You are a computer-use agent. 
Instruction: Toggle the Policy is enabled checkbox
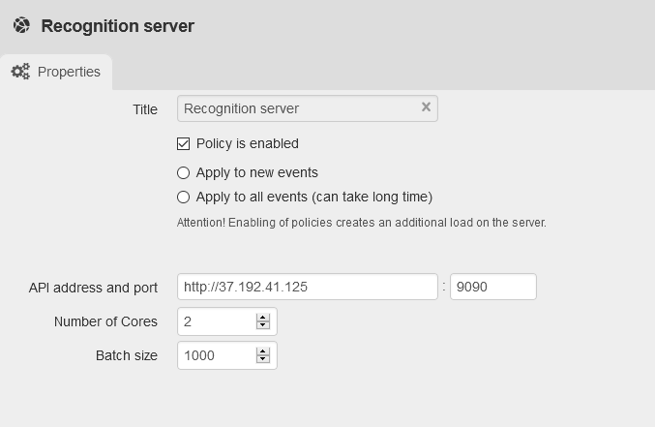point(184,144)
